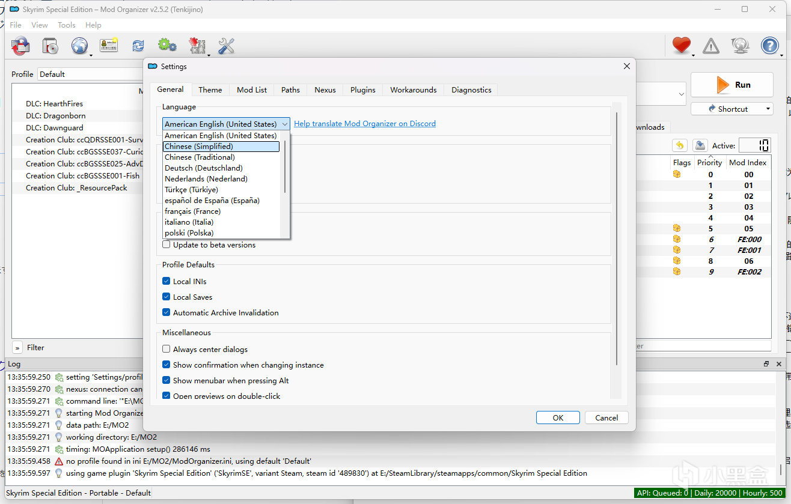Open Nexus via the globe toolbar icon
The height and width of the screenshot is (504, 791).
coord(79,46)
